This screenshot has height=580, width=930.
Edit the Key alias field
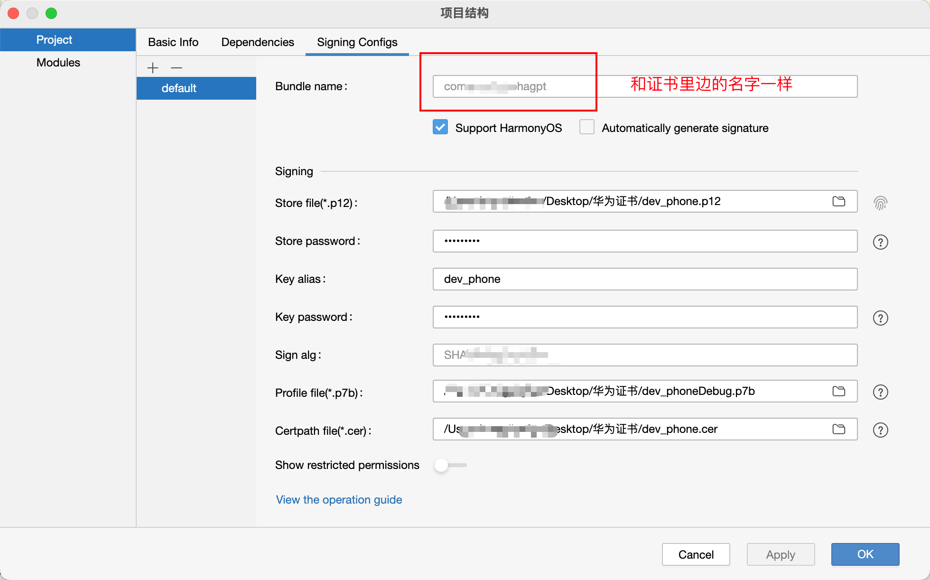click(645, 279)
